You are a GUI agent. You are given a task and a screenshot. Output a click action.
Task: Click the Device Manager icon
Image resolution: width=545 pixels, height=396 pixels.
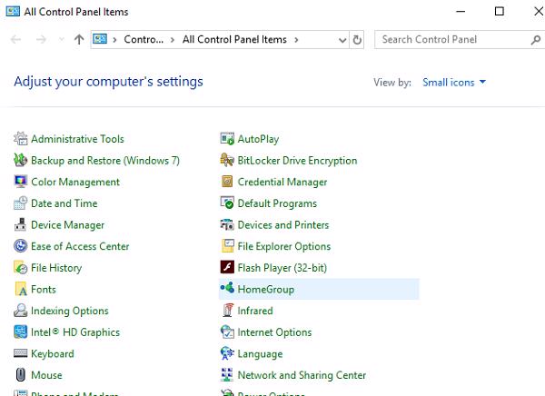tap(22, 225)
